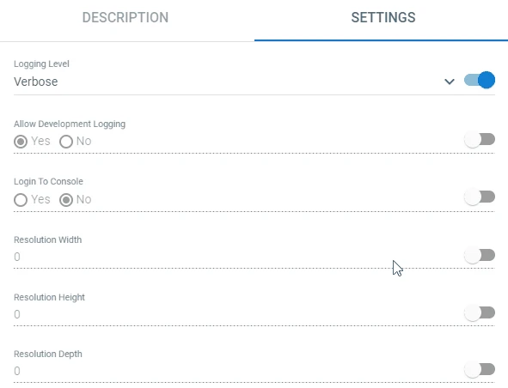Turn on the Resolution Width toggle
This screenshot has width=508, height=388.
coord(480,255)
